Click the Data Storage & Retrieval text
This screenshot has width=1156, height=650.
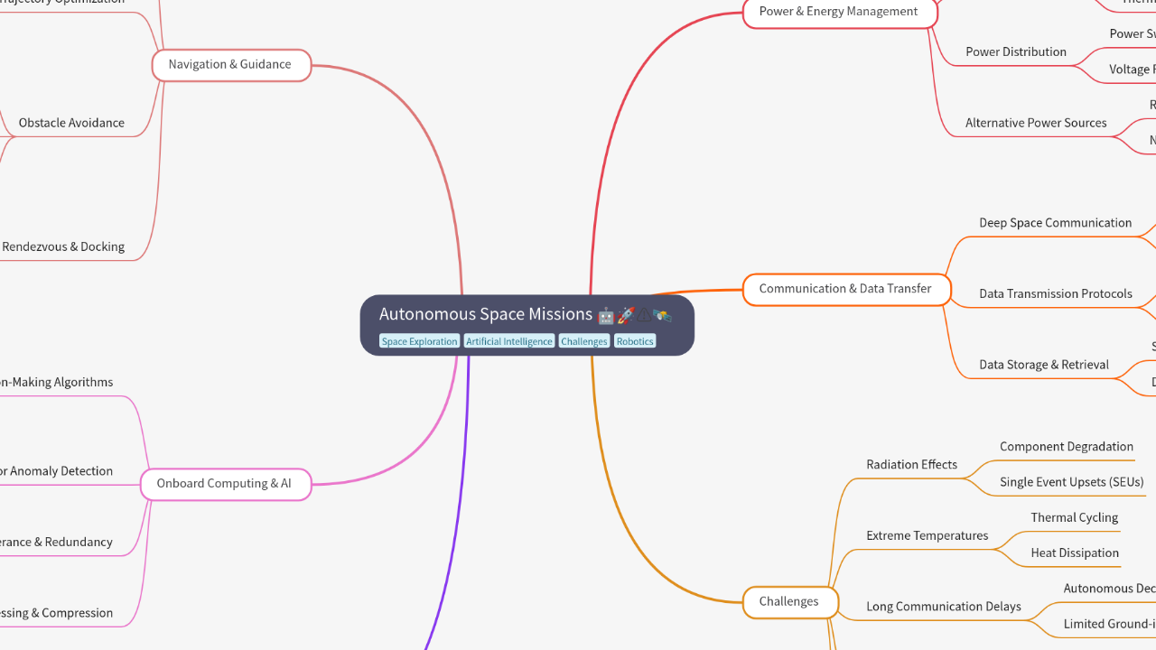1044,366
